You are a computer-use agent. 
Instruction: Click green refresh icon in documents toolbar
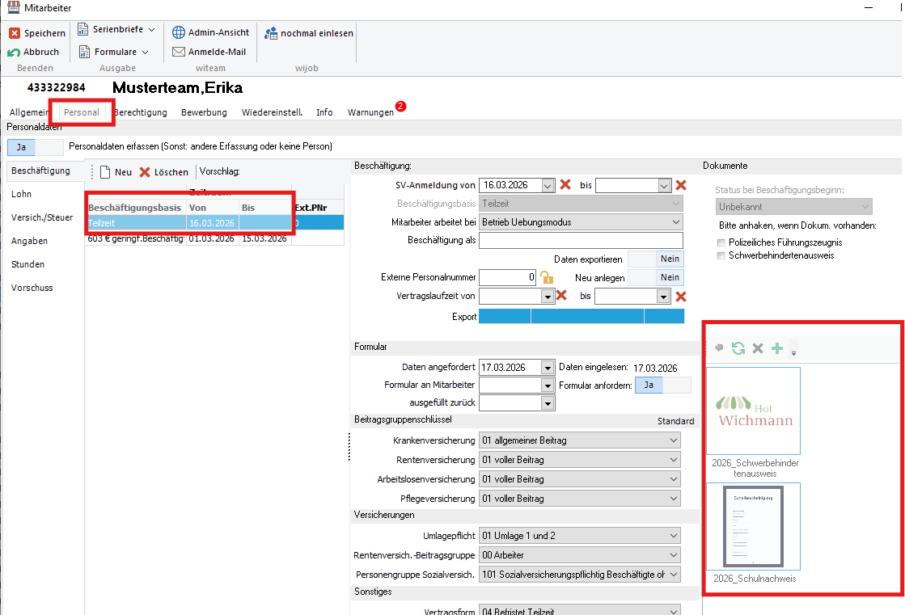[738, 348]
